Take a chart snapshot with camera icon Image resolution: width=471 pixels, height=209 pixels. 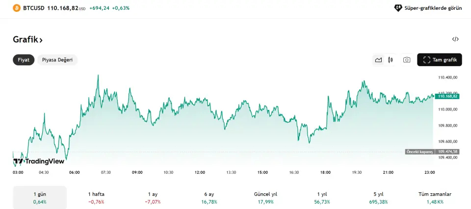(x=407, y=60)
